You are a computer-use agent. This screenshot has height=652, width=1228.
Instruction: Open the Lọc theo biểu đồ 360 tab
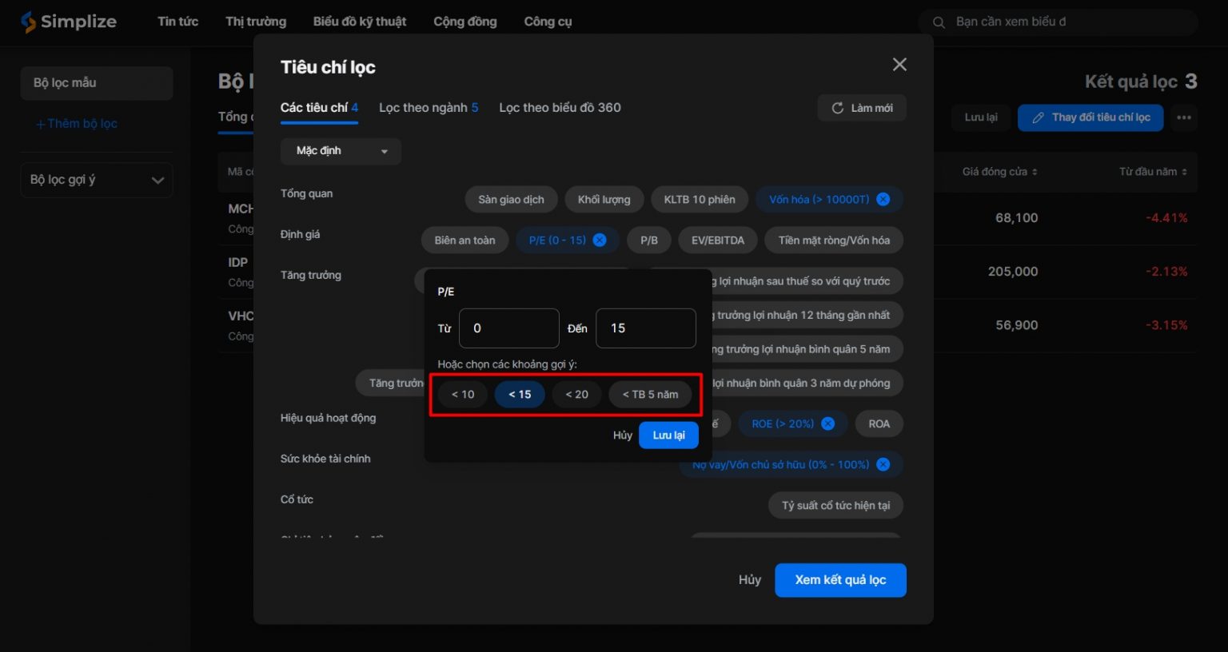point(560,108)
